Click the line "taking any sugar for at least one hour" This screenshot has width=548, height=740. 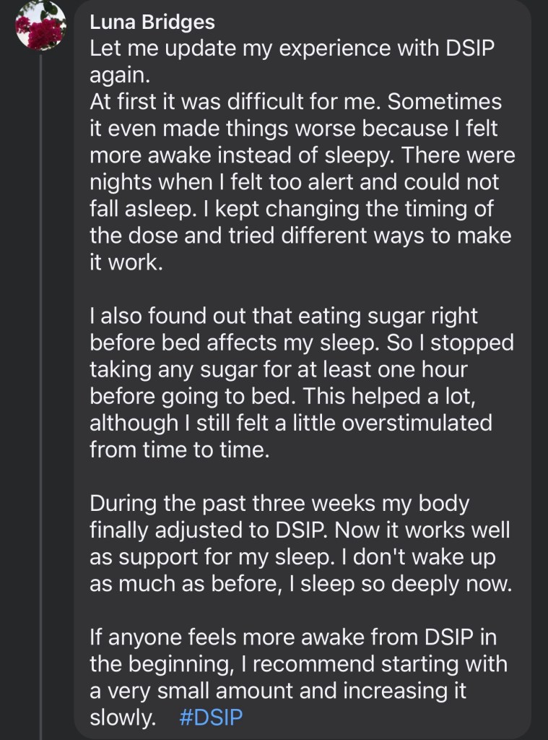(x=279, y=369)
